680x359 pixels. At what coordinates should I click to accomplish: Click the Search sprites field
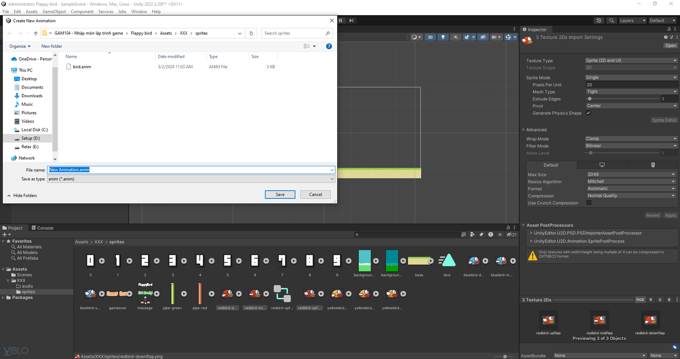296,33
